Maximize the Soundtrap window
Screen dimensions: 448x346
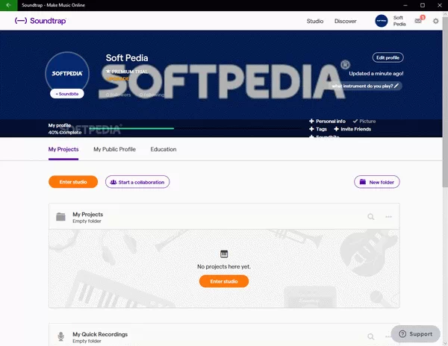[x=423, y=5]
